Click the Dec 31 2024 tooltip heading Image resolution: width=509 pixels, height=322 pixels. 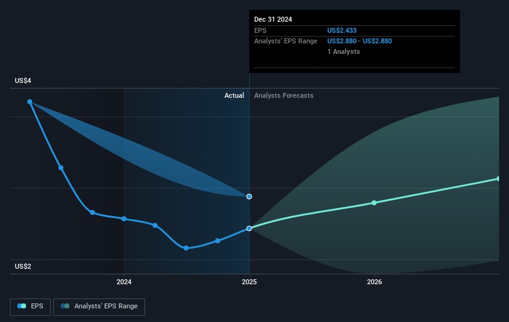tap(273, 19)
